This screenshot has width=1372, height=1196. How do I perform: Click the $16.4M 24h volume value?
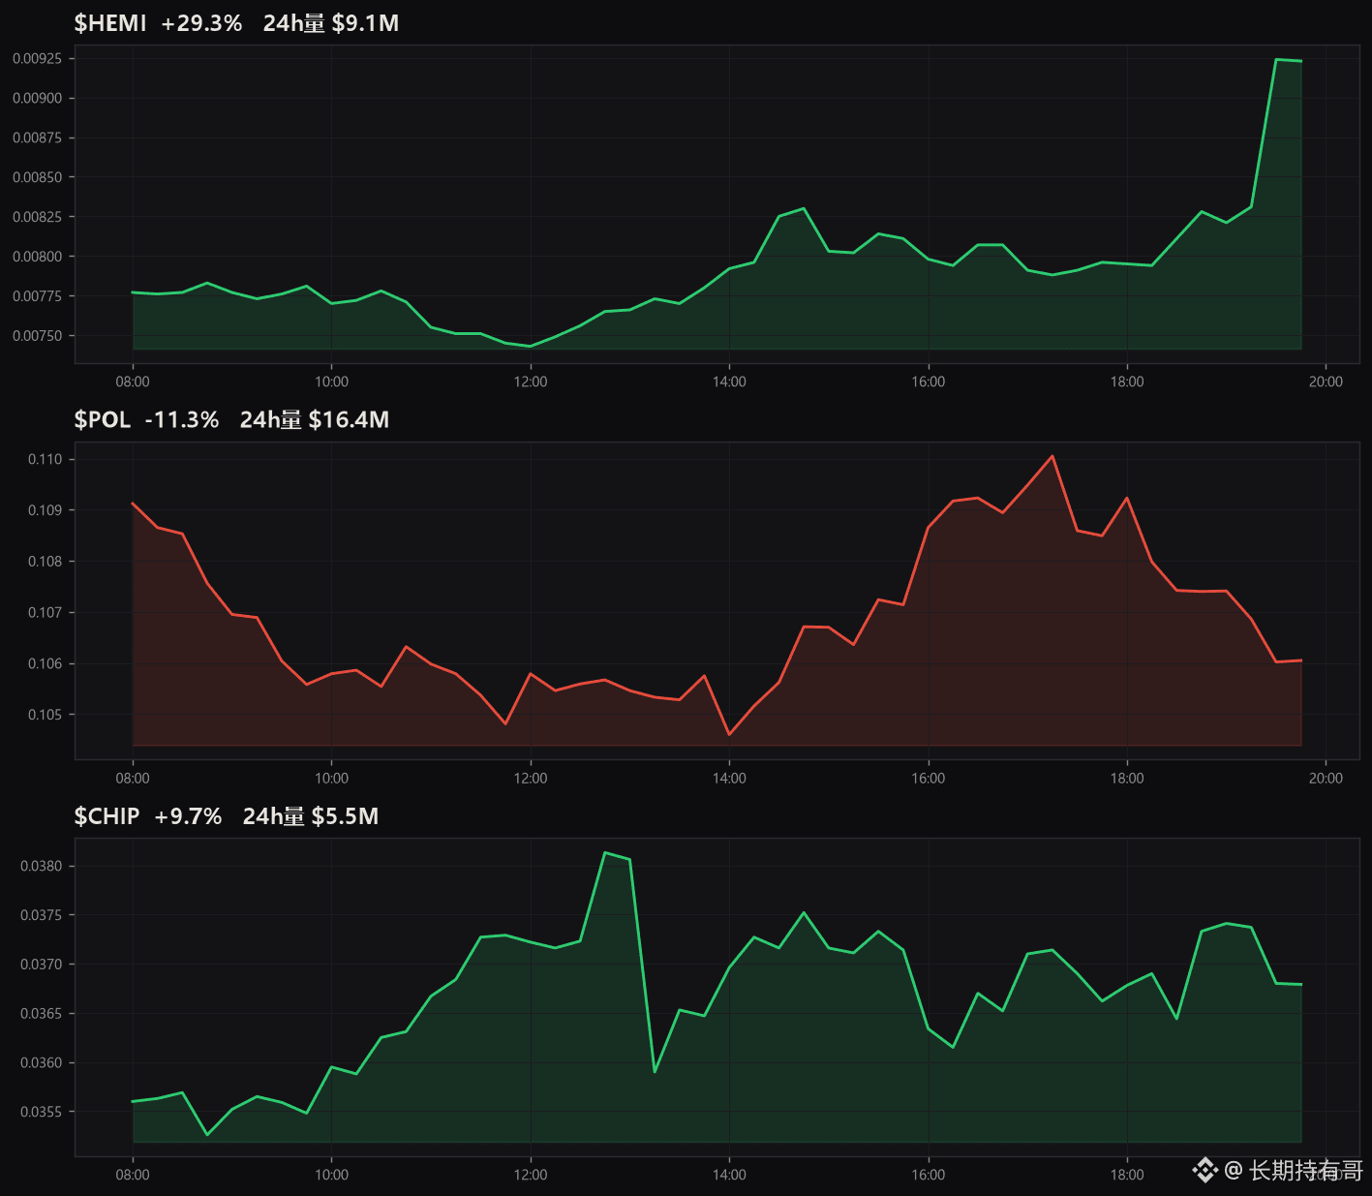click(x=349, y=419)
